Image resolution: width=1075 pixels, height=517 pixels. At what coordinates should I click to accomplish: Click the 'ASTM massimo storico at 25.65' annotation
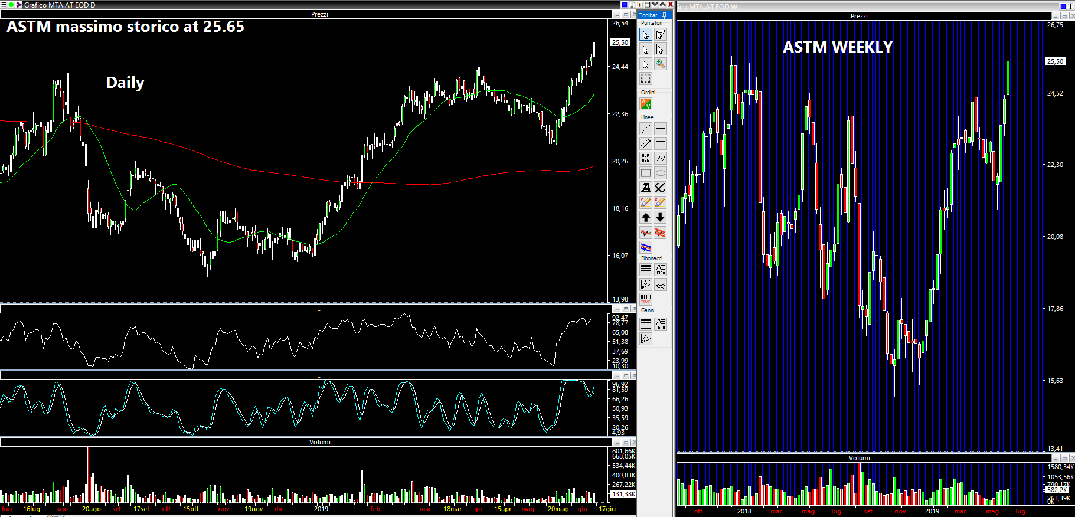125,27
